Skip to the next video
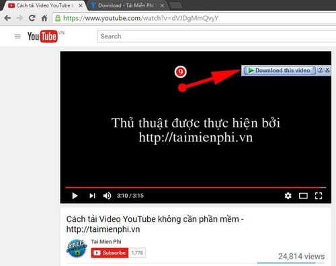This screenshot has height=266, width=336. [x=92, y=196]
